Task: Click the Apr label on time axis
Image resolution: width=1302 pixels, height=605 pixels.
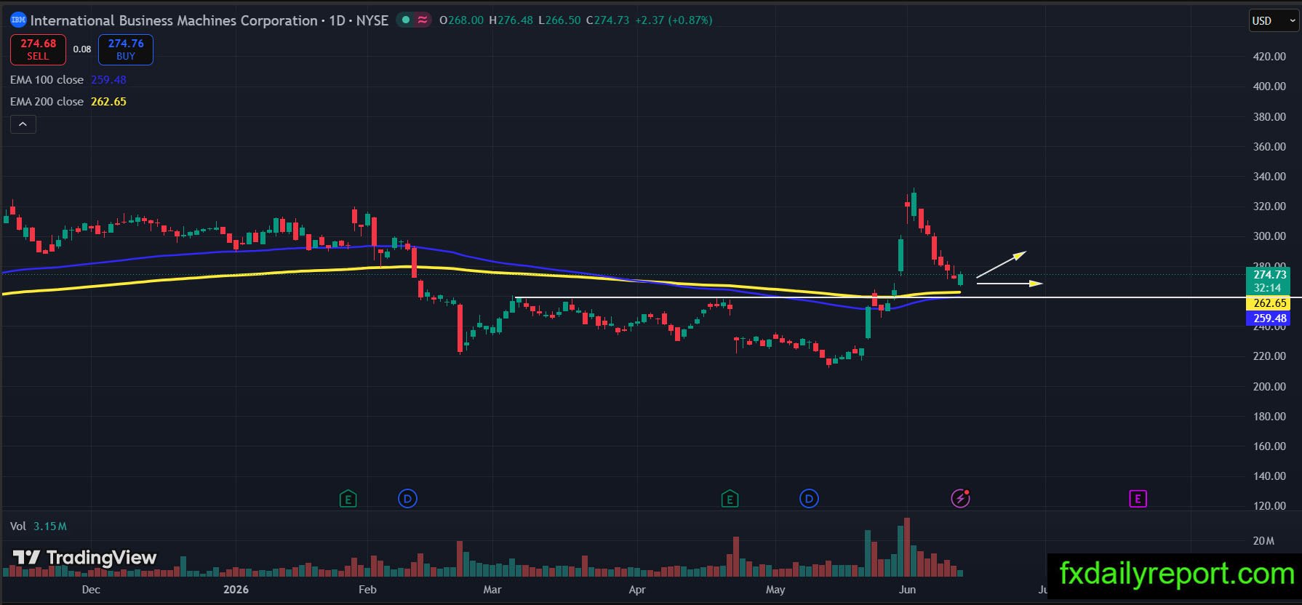Action: [x=637, y=590]
